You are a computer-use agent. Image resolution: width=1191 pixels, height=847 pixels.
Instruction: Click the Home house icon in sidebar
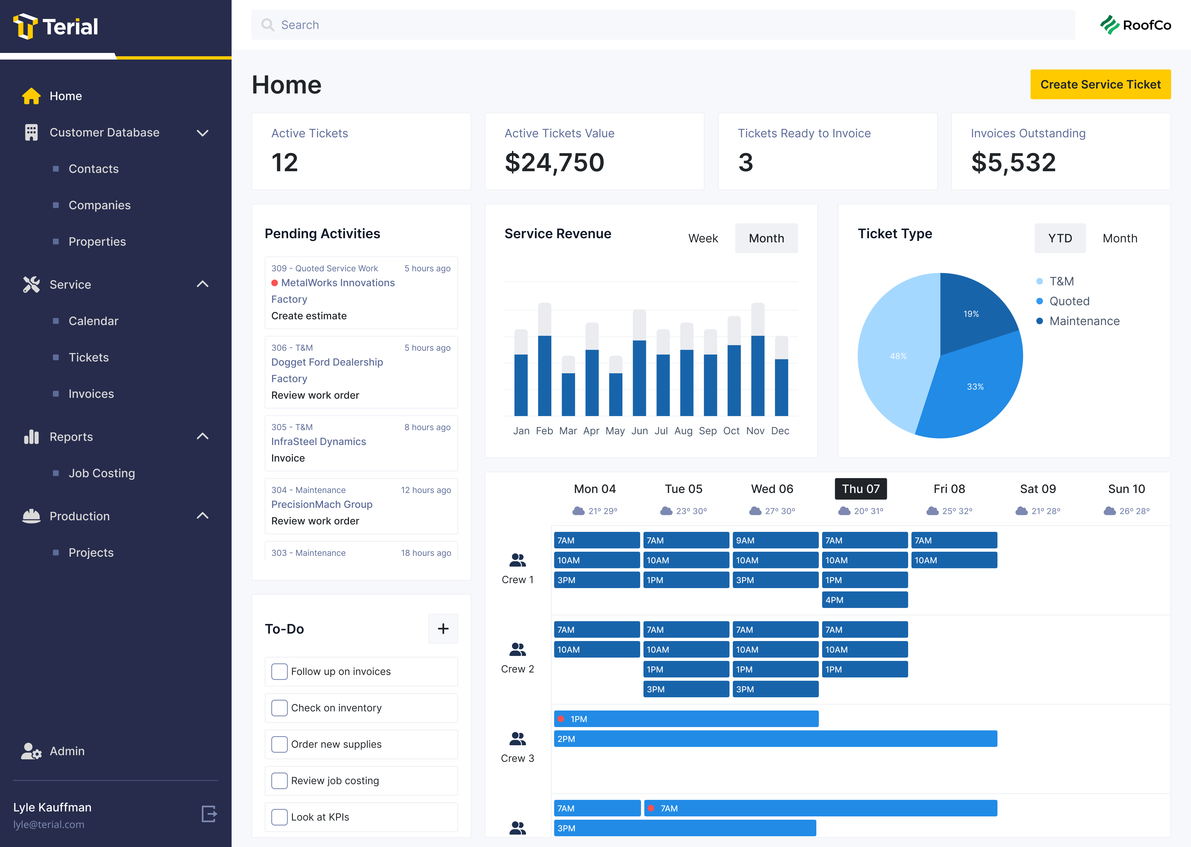click(x=31, y=96)
